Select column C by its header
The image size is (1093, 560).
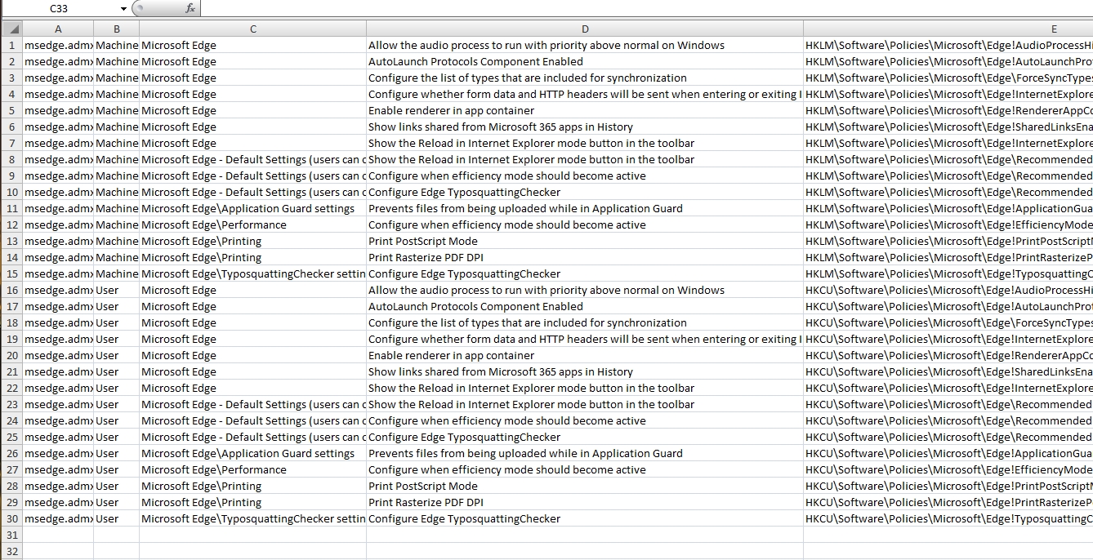pyautogui.click(x=252, y=29)
